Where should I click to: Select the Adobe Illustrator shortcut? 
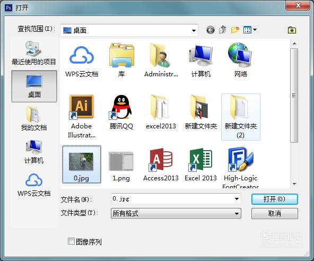[x=82, y=116]
